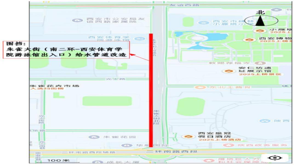Click the 朱雀花卉市场 label
This screenshot has width=296, height=165.
pos(55,86)
